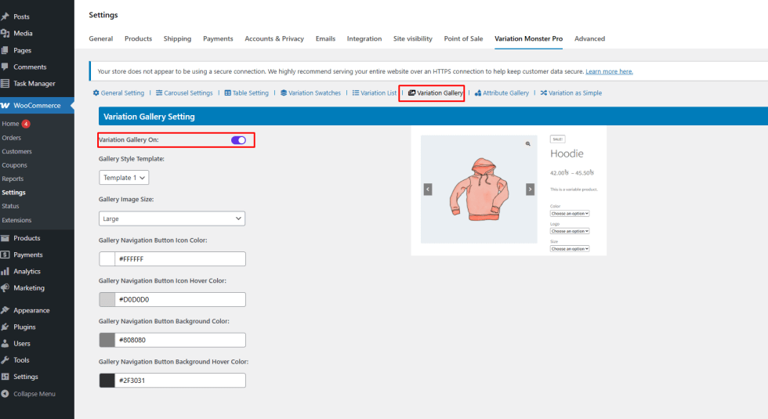The image size is (768, 419).
Task: Open Coupons under WooCommerce menu
Action: [14, 165]
